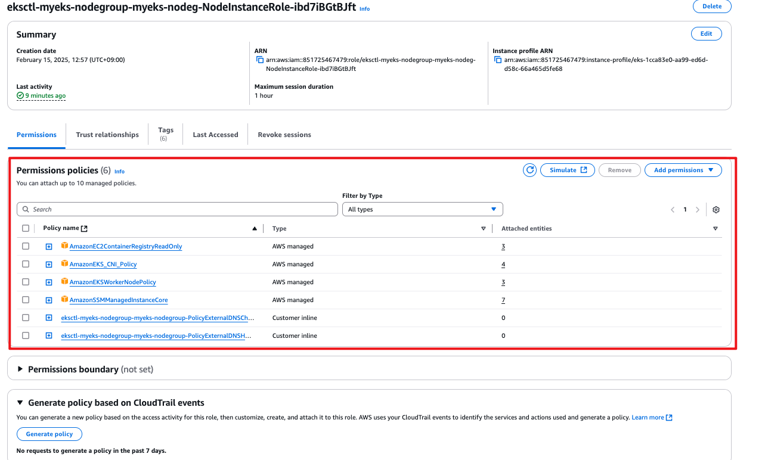Open the Tags (6) tab
Screen dimensions: 768x460
click(166, 134)
